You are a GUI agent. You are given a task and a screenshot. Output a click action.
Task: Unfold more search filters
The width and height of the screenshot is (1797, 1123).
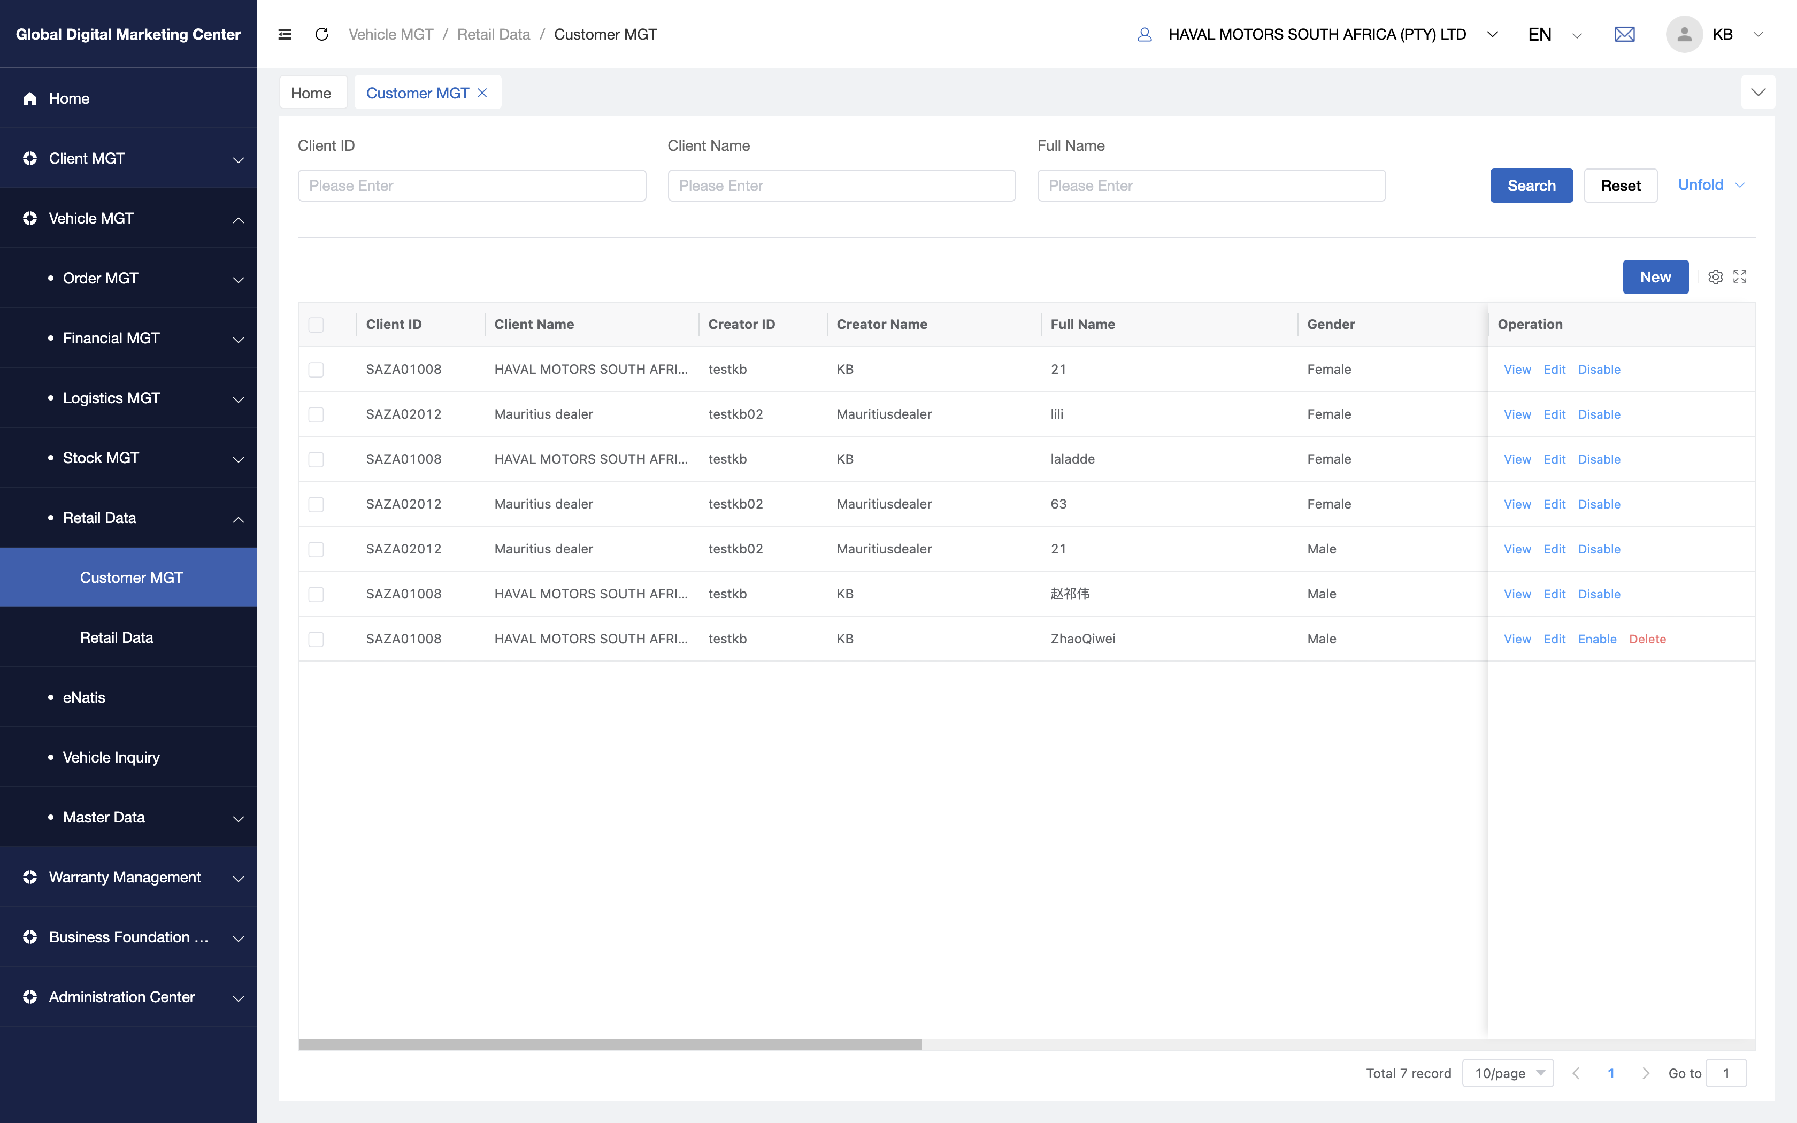(x=1710, y=185)
